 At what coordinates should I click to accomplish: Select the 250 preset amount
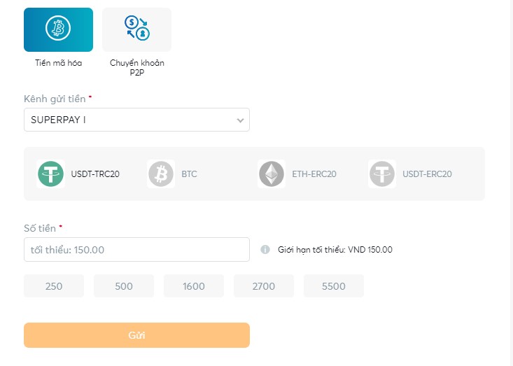[54, 286]
